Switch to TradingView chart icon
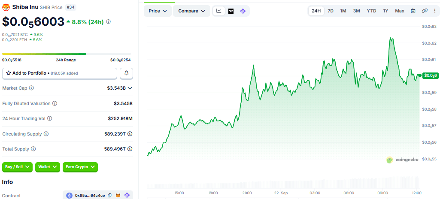Image resolution: width=443 pixels, height=199 pixels. coord(231,11)
